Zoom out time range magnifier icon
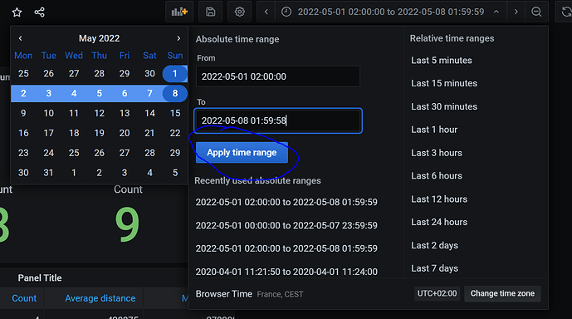 tap(536, 12)
